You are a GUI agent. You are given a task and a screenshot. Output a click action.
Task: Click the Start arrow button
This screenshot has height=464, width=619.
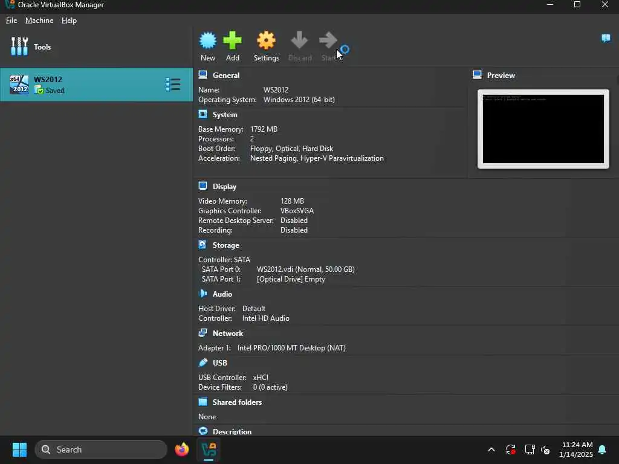tap(328, 40)
